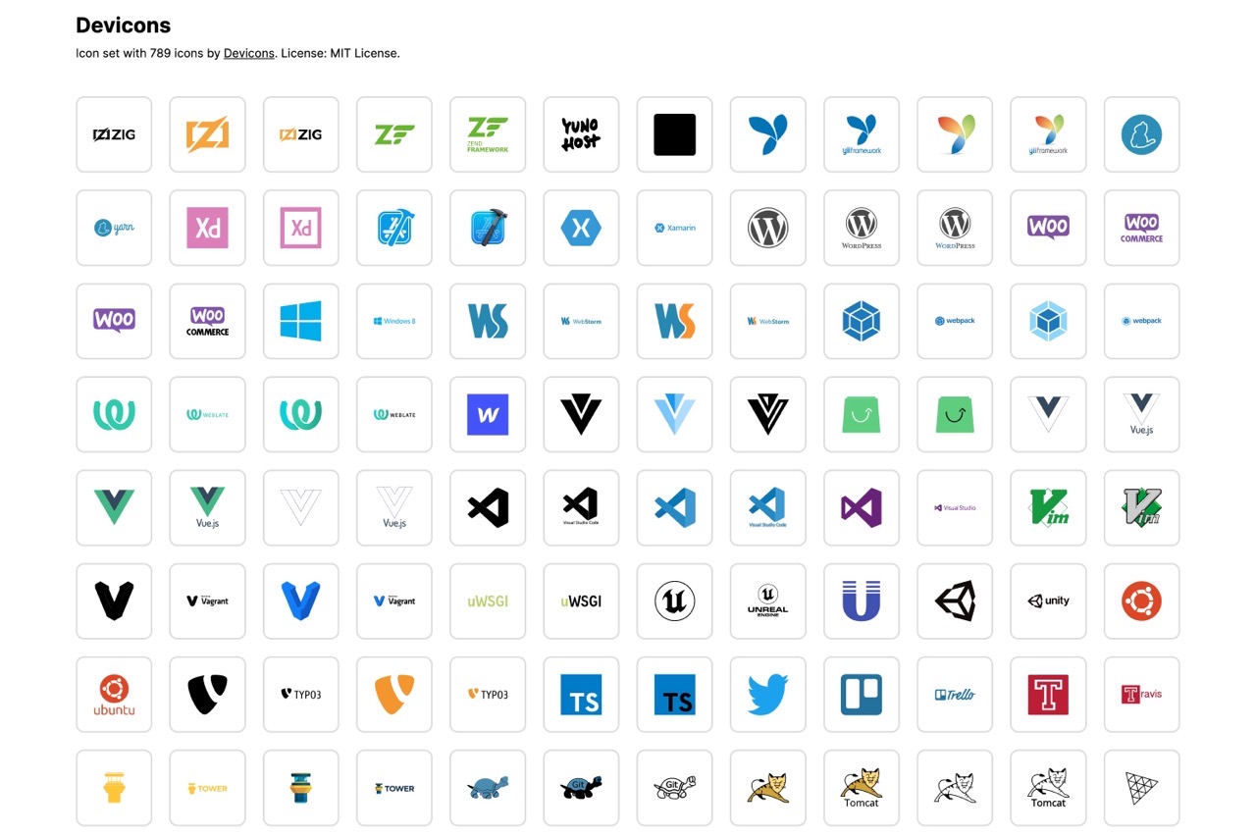The height and width of the screenshot is (836, 1256).
Task: Select the ubuntu icon with text
Action: pos(114,695)
